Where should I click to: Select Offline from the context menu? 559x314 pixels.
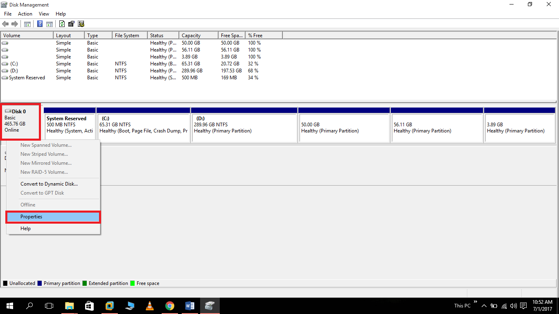27,204
